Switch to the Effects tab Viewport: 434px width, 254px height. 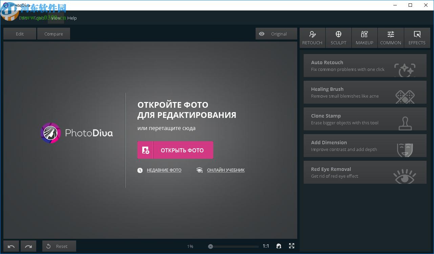pos(417,38)
